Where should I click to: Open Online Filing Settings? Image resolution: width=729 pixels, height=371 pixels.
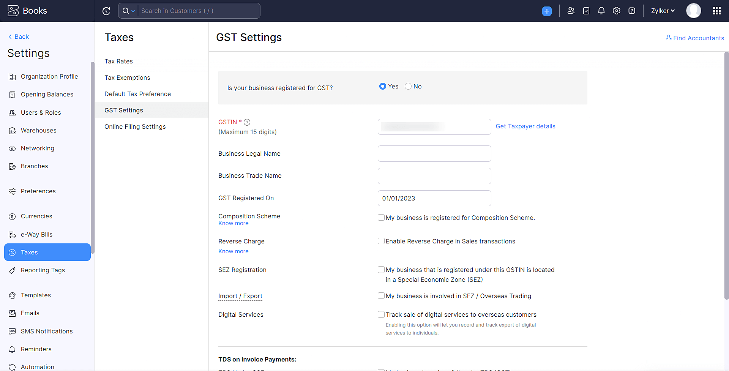135,126
